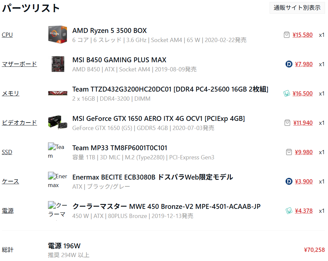Open the AMD Ryzen 5 3500 product thumbnail
The image size is (328, 261).
point(57,35)
